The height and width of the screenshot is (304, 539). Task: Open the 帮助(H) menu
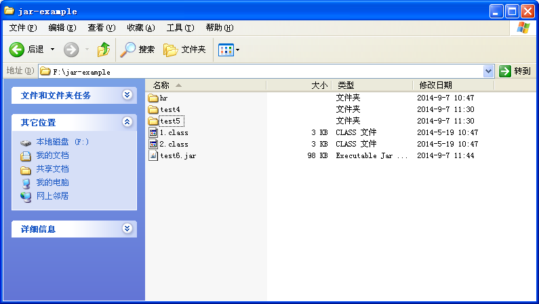220,28
